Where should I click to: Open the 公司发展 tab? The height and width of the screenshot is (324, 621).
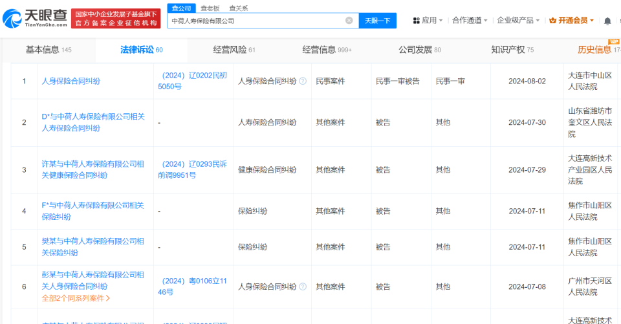click(x=419, y=50)
